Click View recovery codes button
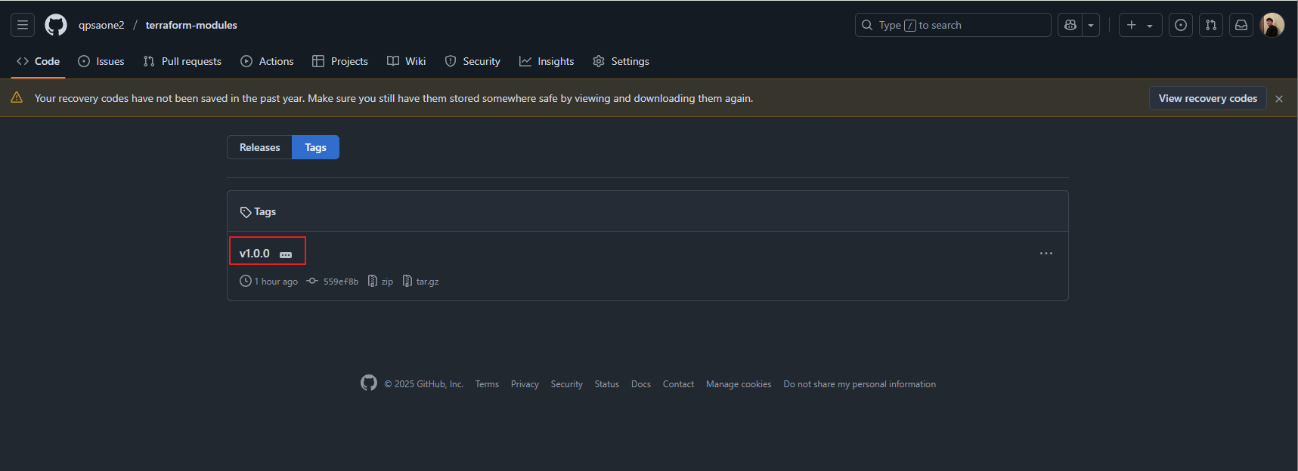Image resolution: width=1298 pixels, height=471 pixels. [x=1207, y=98]
